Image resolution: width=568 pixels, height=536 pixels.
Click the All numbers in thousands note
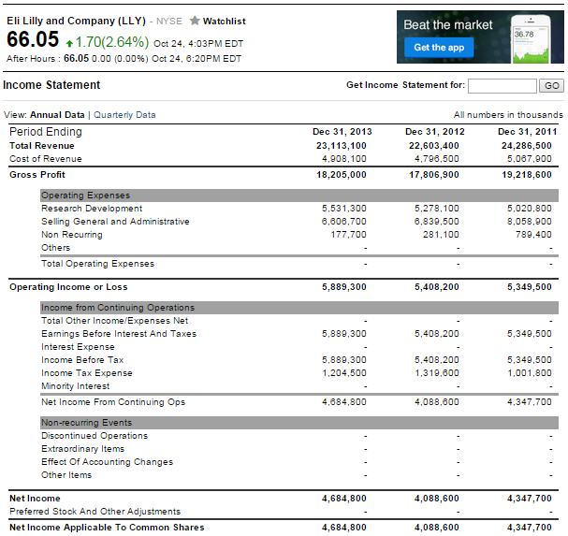point(508,115)
